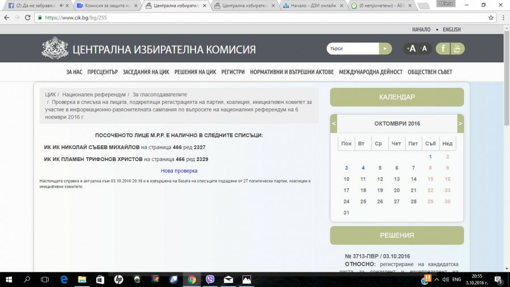Viewport: 510px width, 287px height.
Task: Click the Нова проверка link
Action: coord(179,171)
